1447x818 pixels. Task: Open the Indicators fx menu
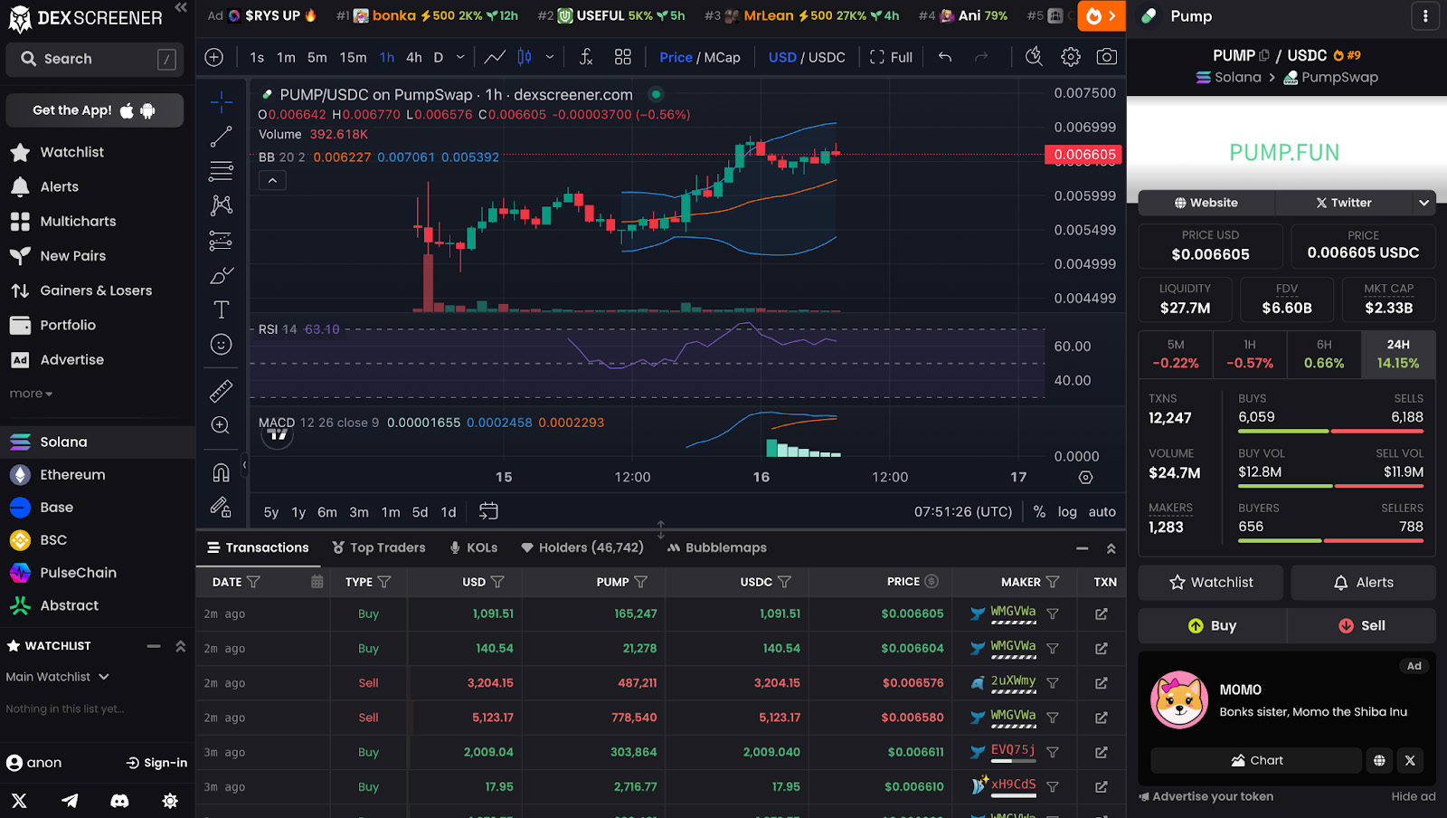(x=585, y=56)
